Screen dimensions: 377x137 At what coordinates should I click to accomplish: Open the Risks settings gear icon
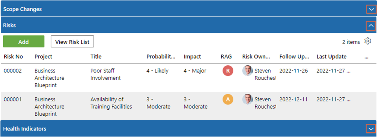coord(368,41)
